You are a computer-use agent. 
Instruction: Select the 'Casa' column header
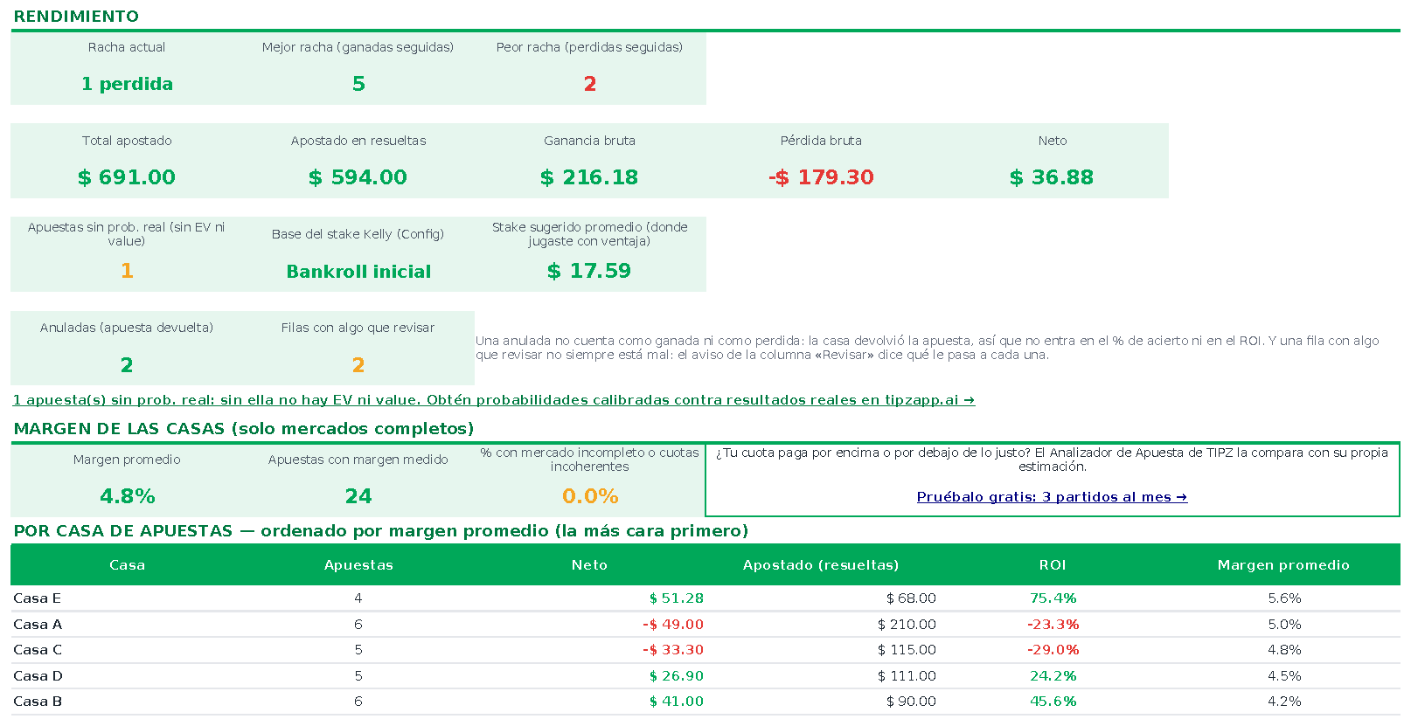[x=127, y=565]
